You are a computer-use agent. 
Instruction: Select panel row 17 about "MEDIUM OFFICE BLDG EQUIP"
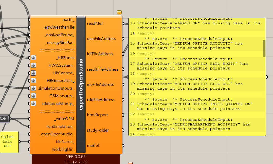pos(197,64)
